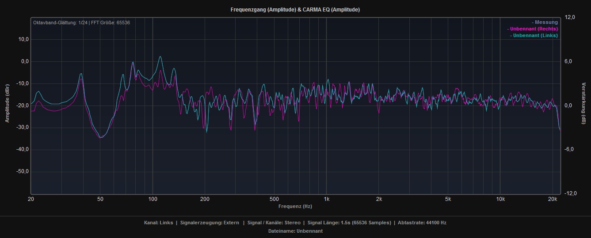Select the Amplitude (dBr) axis label
Screen dimensions: 591x238
pyautogui.click(x=7, y=103)
